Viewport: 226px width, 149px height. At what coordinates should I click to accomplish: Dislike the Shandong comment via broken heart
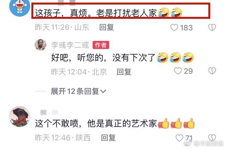[x=212, y=27]
